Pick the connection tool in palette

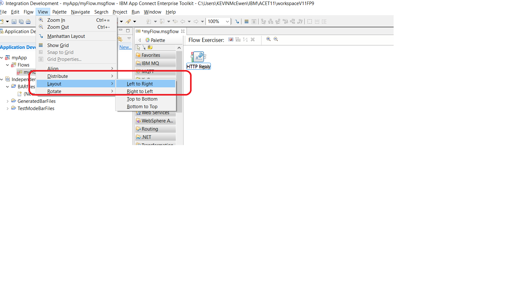(144, 47)
